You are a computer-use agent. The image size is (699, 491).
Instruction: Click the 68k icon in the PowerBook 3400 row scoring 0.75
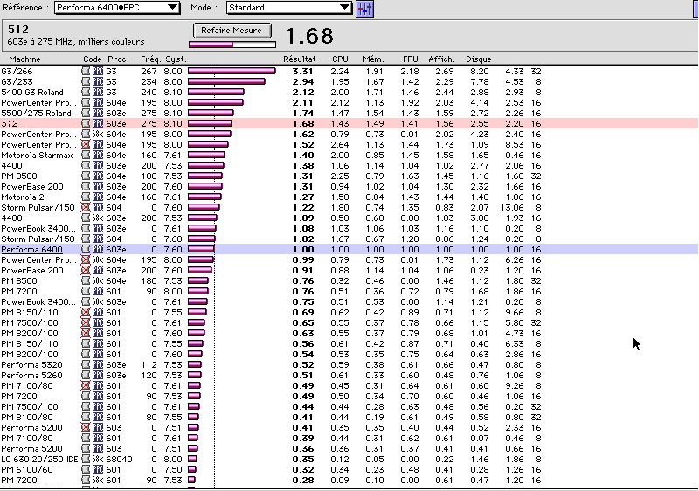(x=98, y=301)
